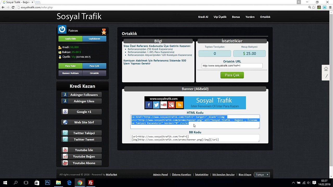333x187 pixels.
Task: Open Web Site Sörf in Kredi Kazan
Action: 81,122
